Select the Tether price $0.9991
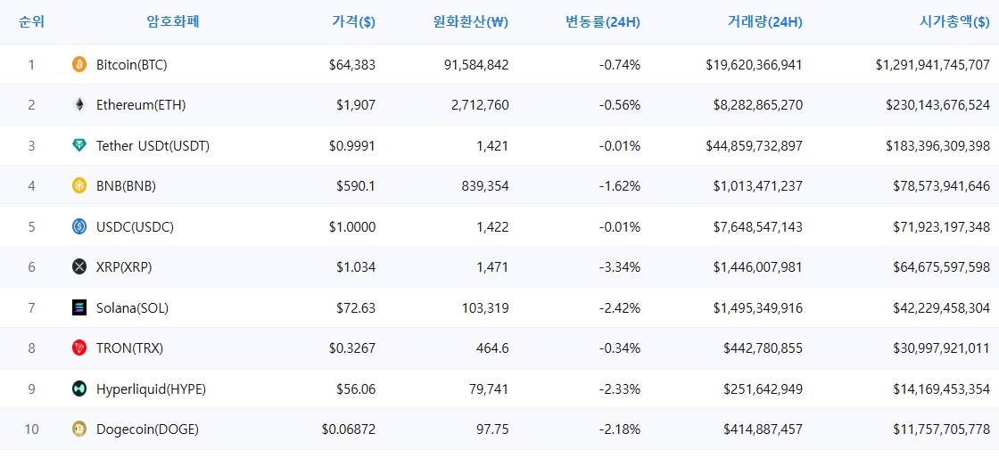 [x=352, y=145]
